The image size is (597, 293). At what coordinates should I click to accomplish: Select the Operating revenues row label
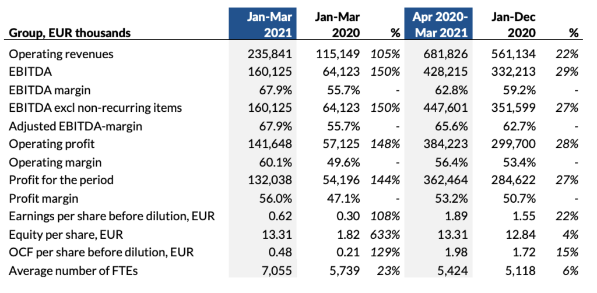point(61,54)
